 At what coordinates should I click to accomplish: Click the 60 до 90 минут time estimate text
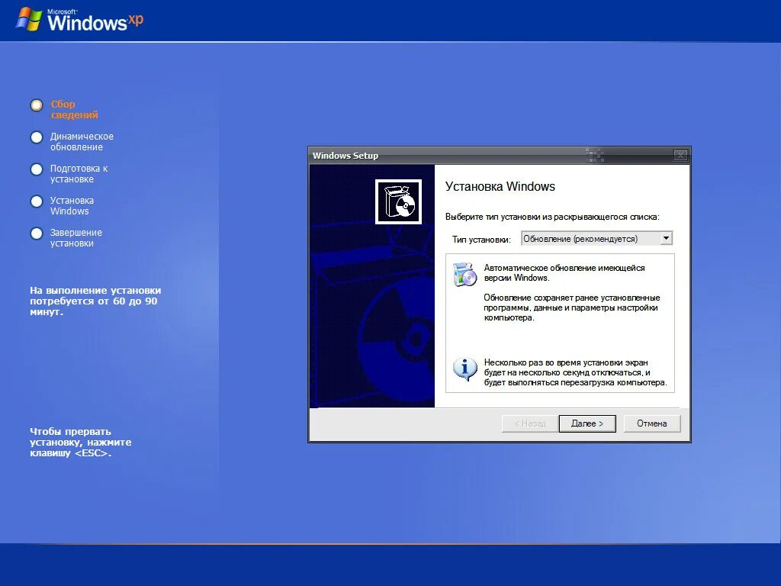(x=95, y=301)
